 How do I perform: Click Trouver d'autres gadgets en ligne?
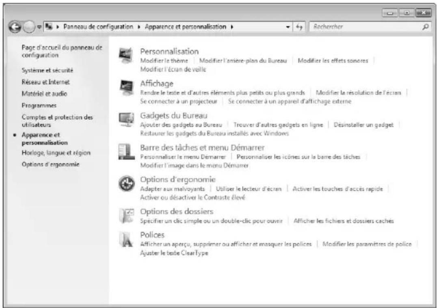tap(278, 125)
